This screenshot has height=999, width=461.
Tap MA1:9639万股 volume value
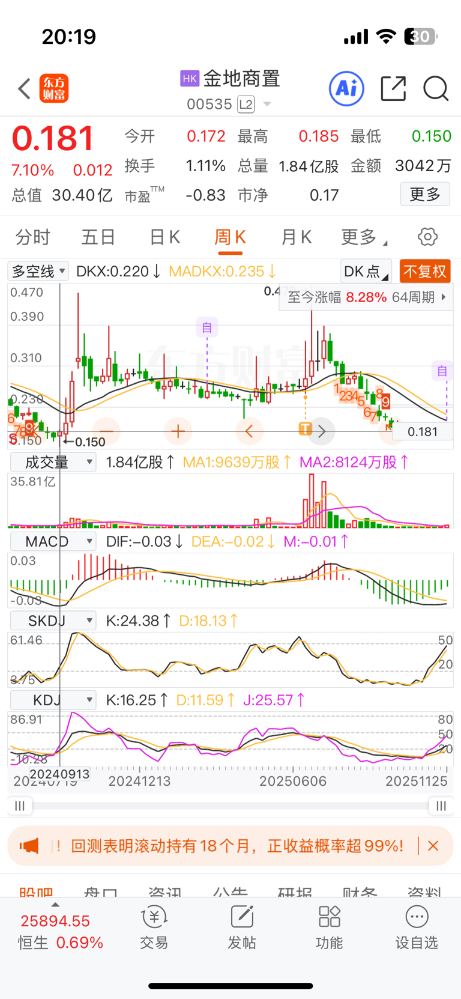[238, 462]
